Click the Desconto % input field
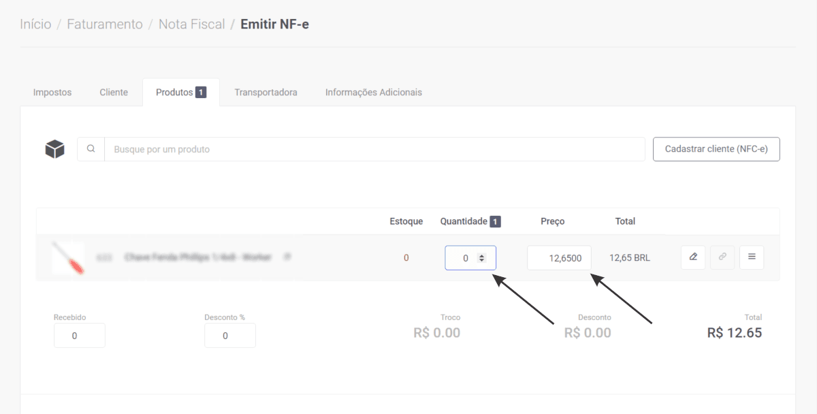Screen dimensions: 817x414 (x=230, y=336)
